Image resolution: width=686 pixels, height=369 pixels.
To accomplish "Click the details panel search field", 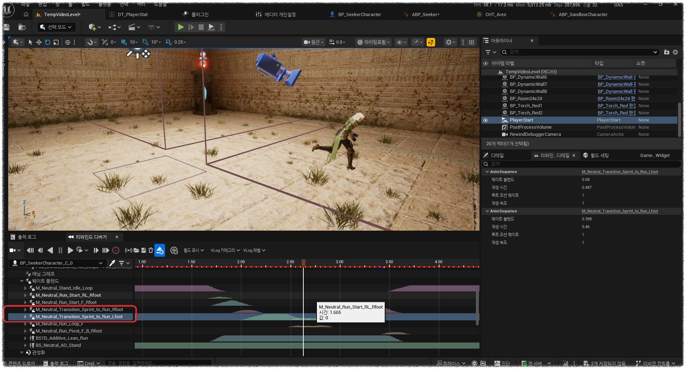I will pos(581,164).
